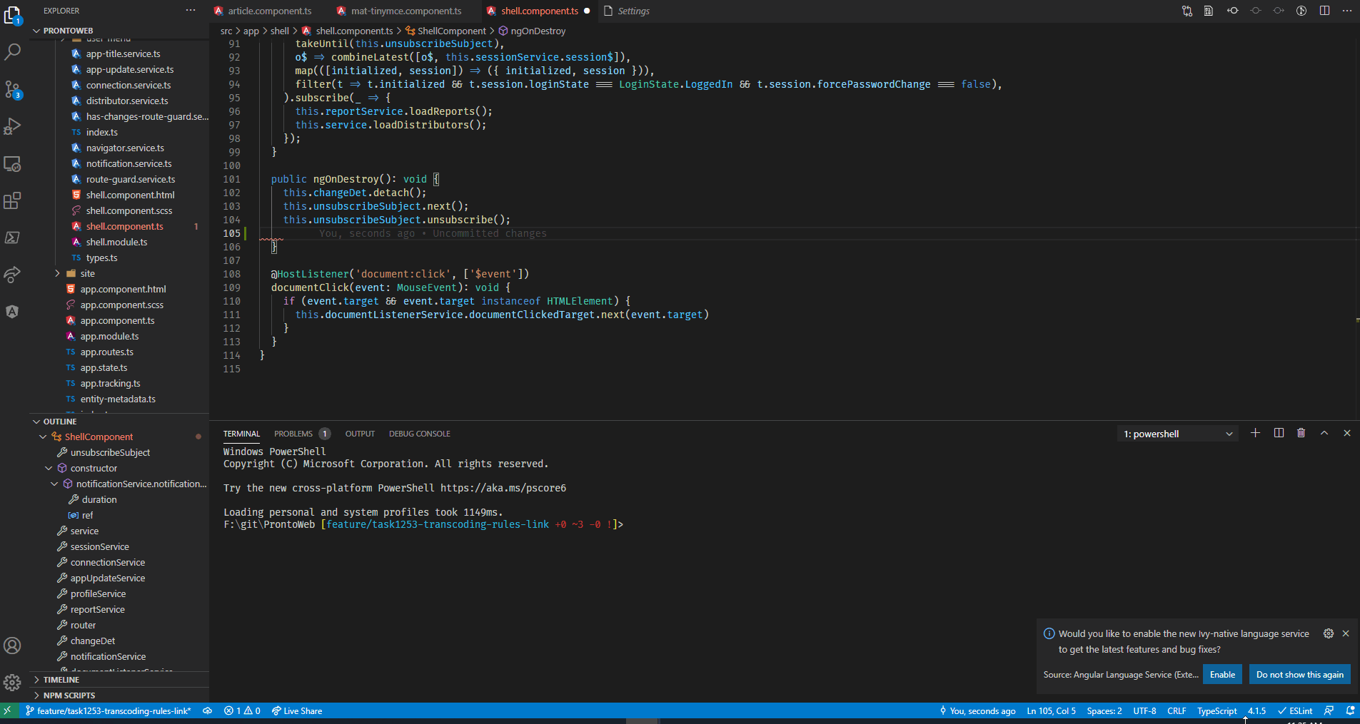
Task: Open Remote Explorer in activity bar
Action: point(12,163)
